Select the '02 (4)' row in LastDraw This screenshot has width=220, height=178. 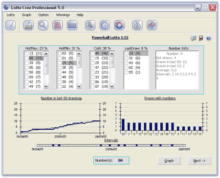pyautogui.click(x=136, y=68)
